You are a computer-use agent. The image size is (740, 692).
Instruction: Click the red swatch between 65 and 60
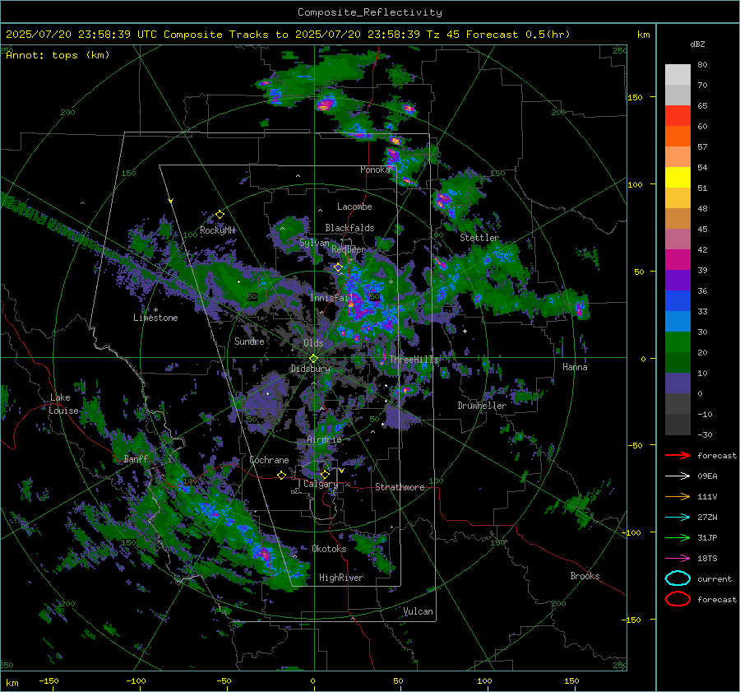click(678, 115)
